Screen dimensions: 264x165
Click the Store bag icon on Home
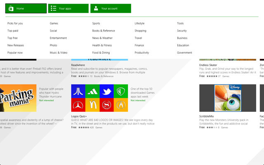point(11,8)
